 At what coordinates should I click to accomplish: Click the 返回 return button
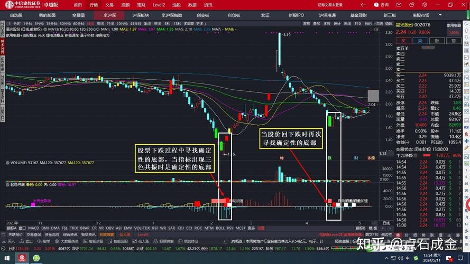[389, 24]
